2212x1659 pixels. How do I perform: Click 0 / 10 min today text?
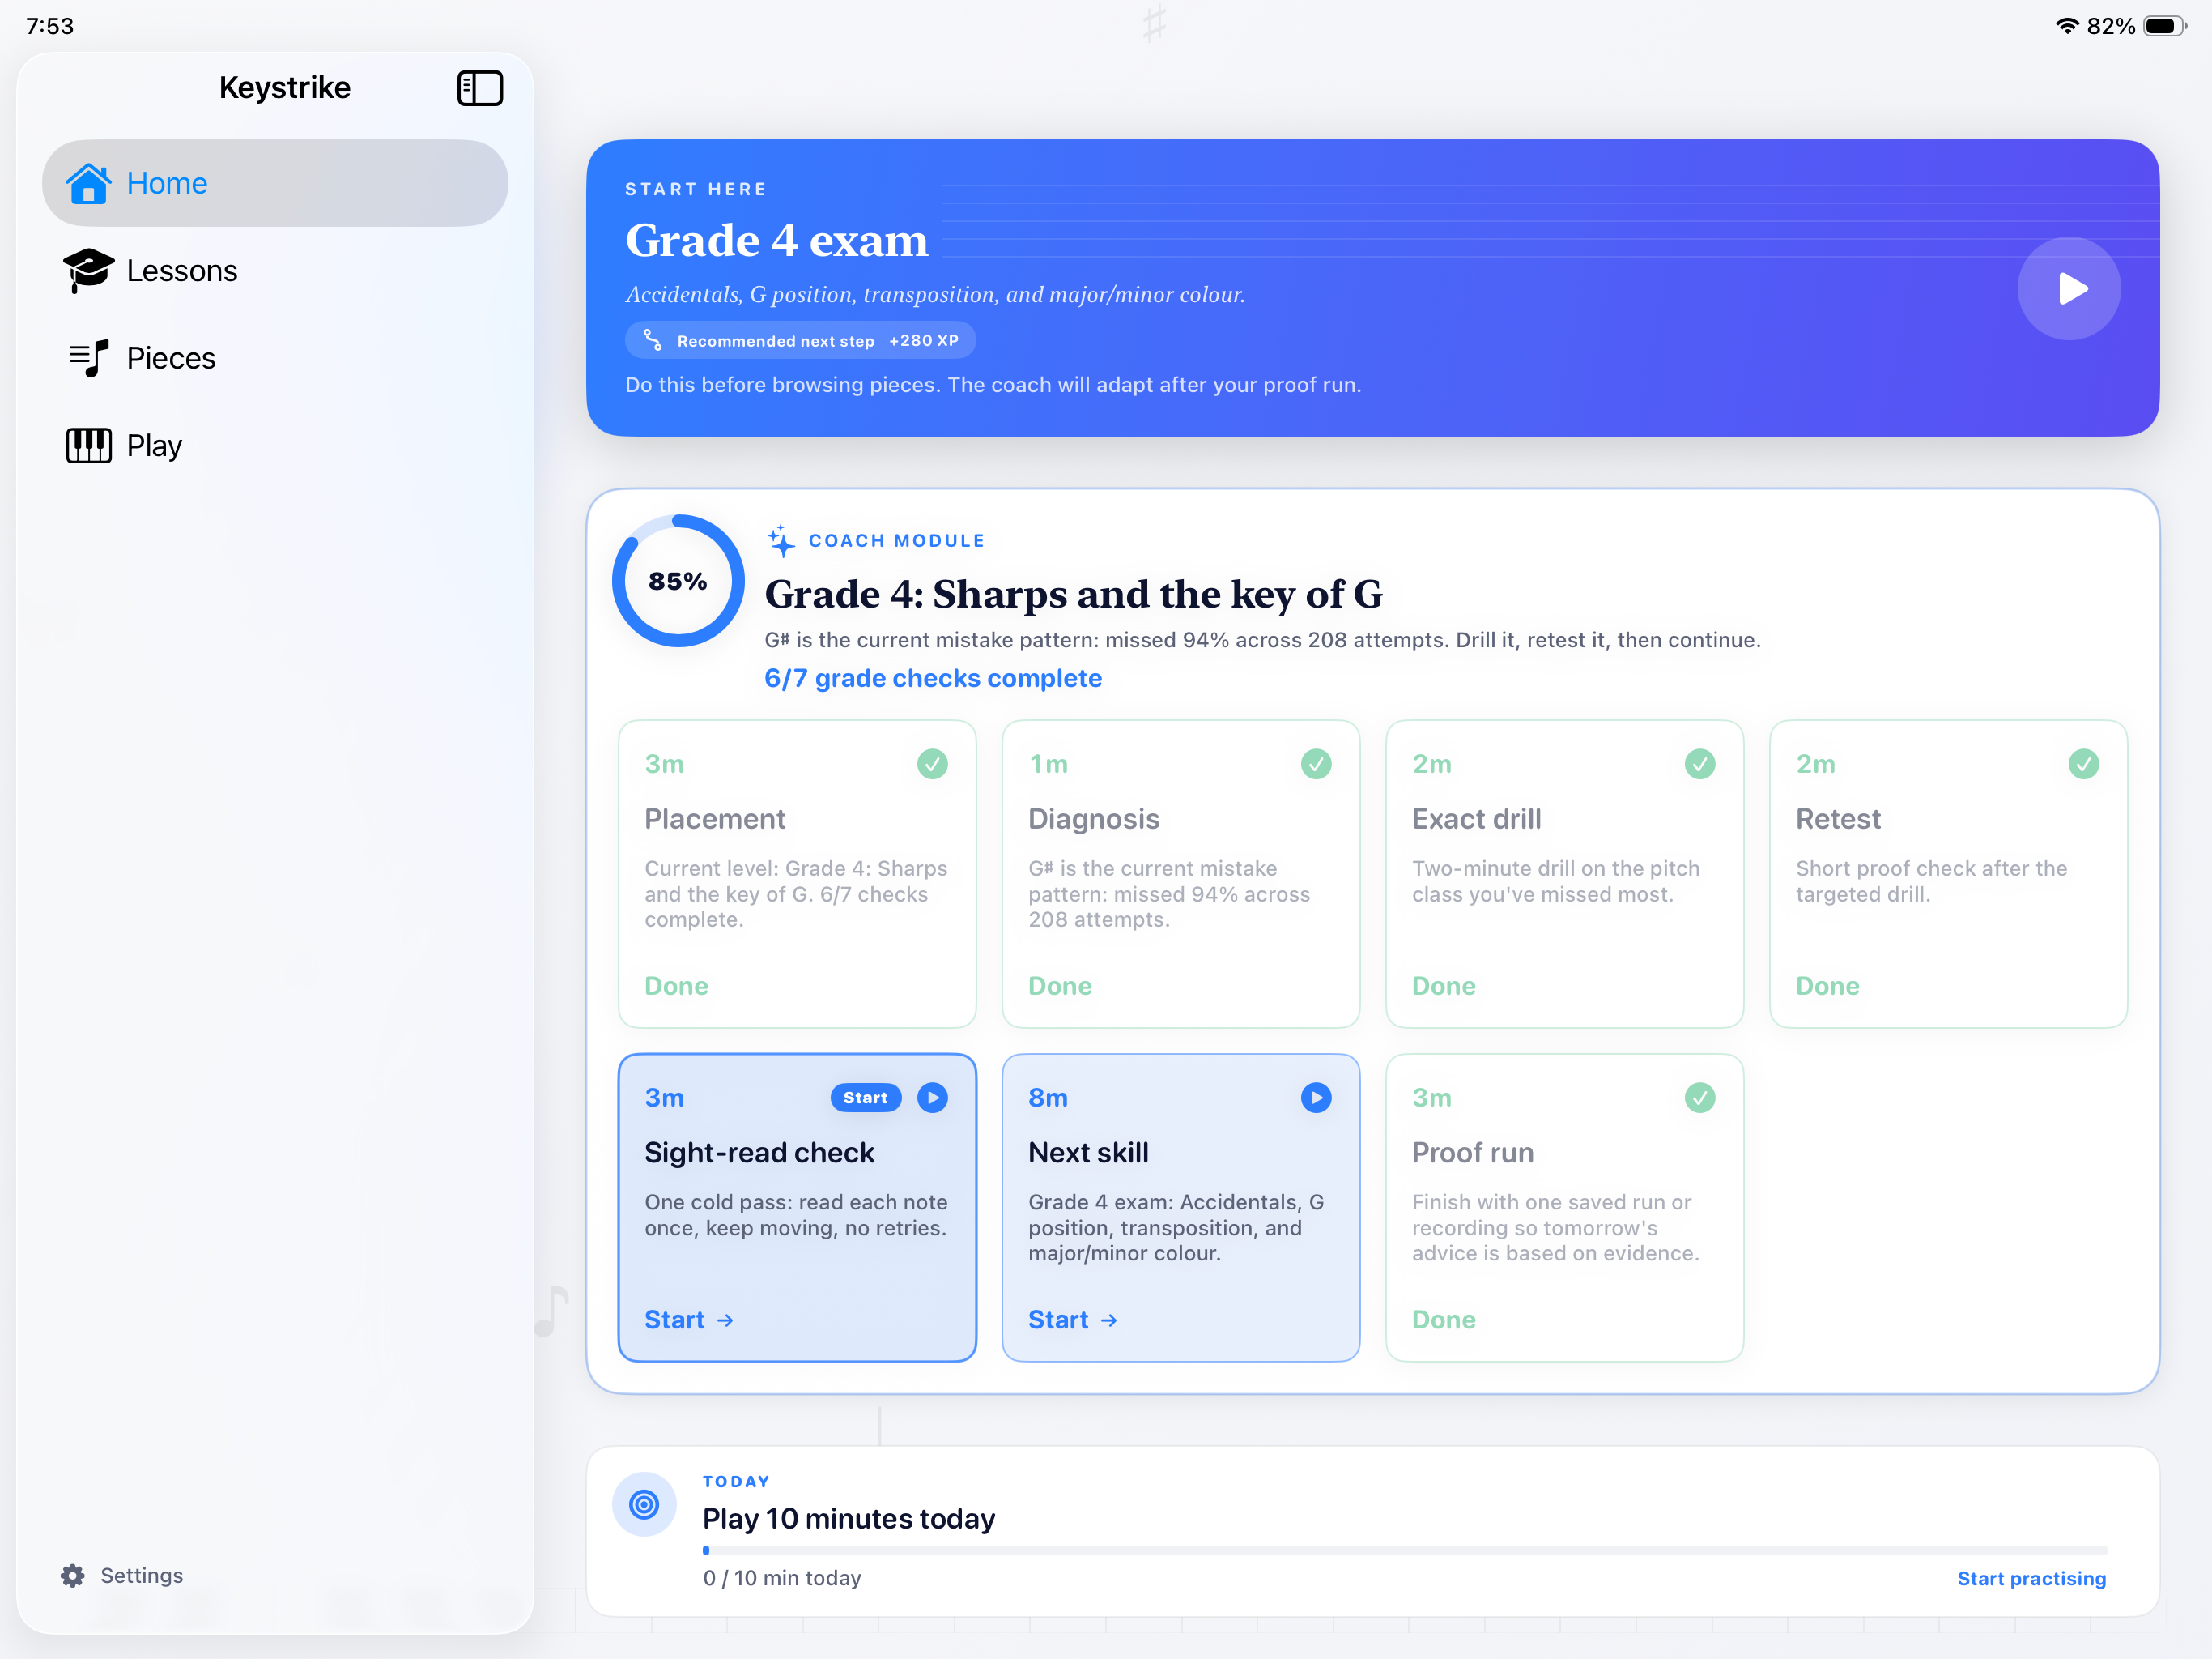click(782, 1578)
